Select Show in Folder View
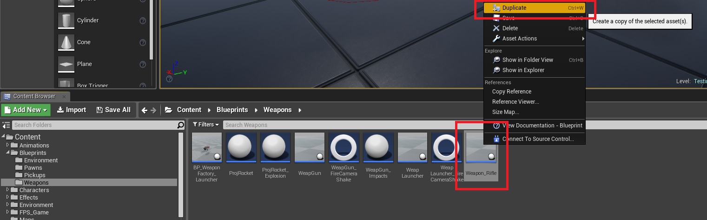Viewport: 707px width, 220px height. (x=528, y=60)
